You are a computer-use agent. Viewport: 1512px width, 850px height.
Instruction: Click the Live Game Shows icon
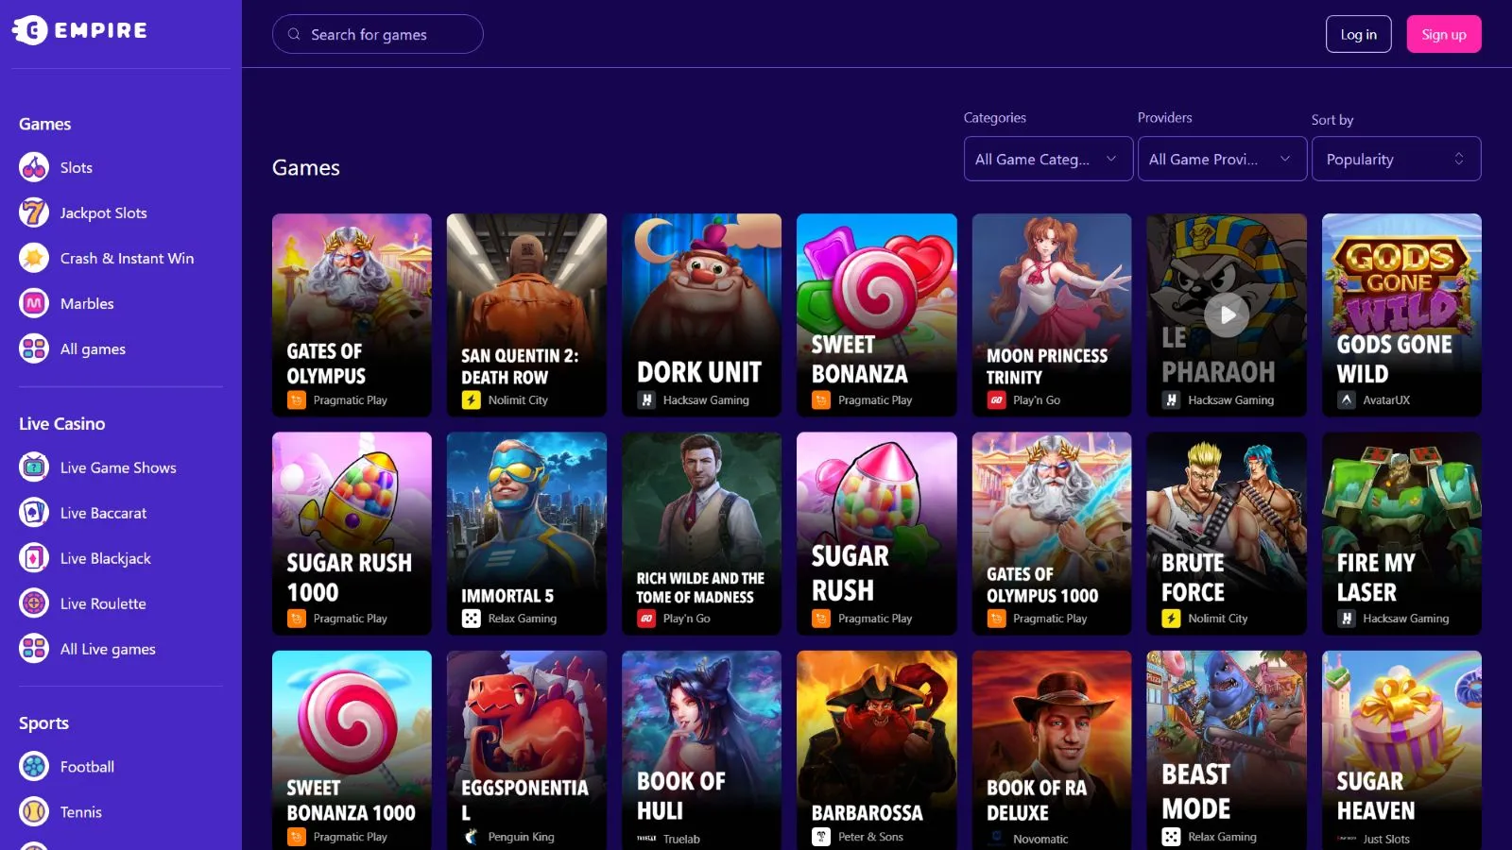click(x=34, y=467)
